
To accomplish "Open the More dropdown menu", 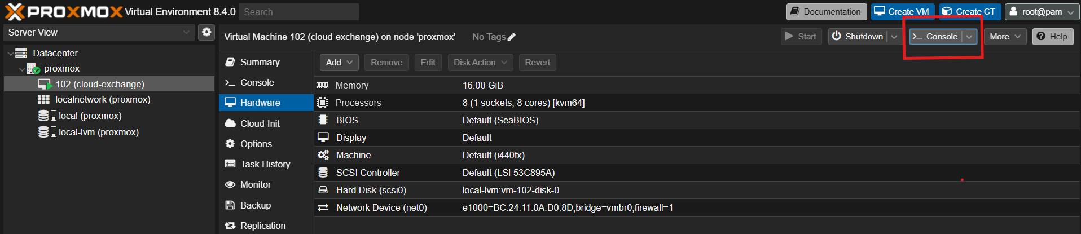I will coord(1005,37).
